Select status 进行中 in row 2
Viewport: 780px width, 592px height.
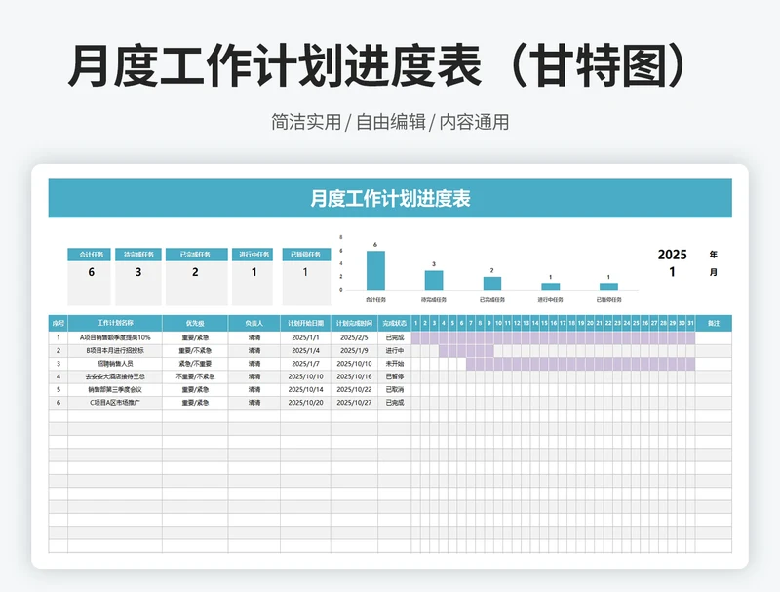pyautogui.click(x=395, y=350)
